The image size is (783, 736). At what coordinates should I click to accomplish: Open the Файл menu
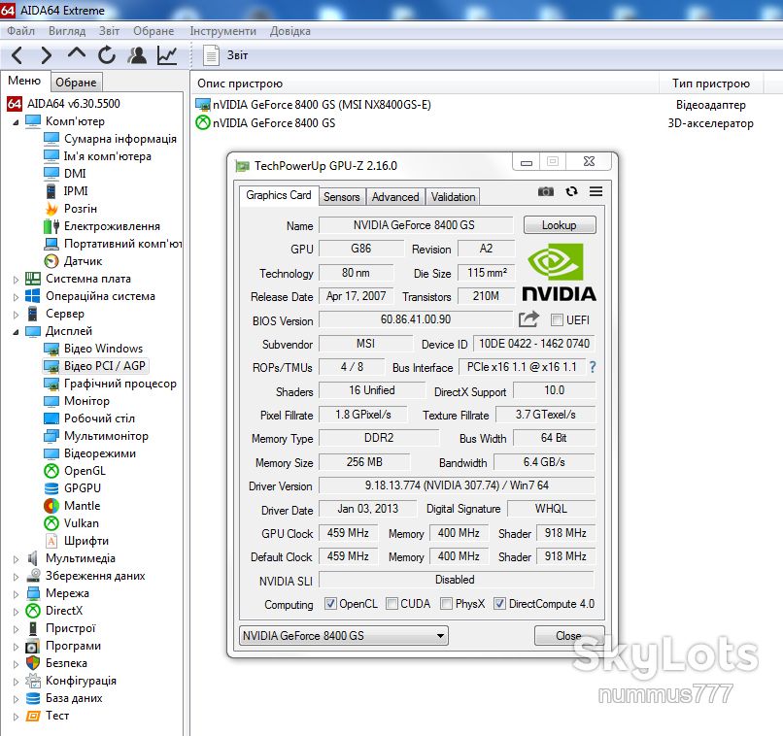point(20,31)
